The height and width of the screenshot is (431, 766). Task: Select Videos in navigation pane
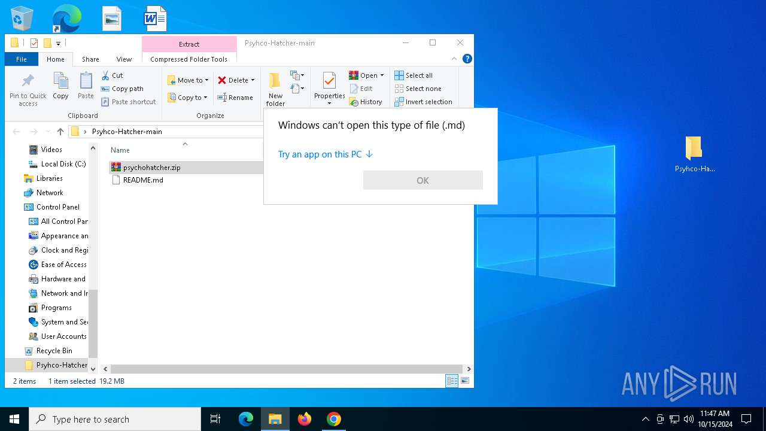click(x=51, y=150)
